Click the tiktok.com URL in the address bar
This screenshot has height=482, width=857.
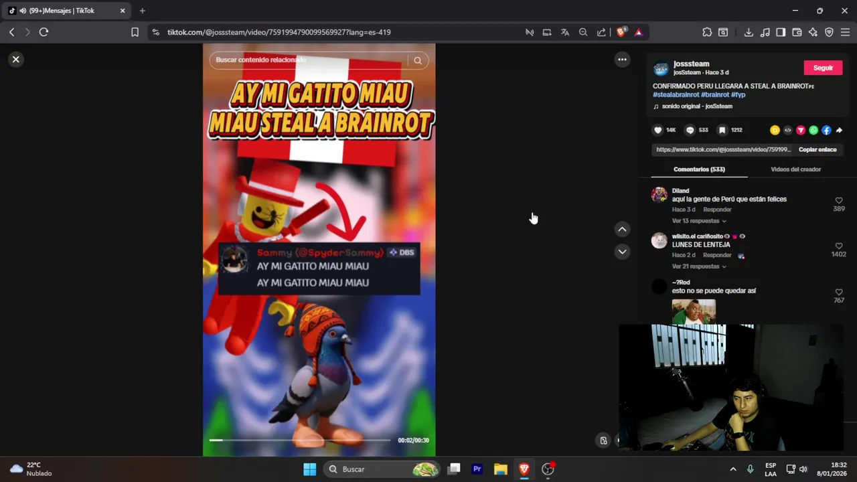pyautogui.click(x=279, y=32)
